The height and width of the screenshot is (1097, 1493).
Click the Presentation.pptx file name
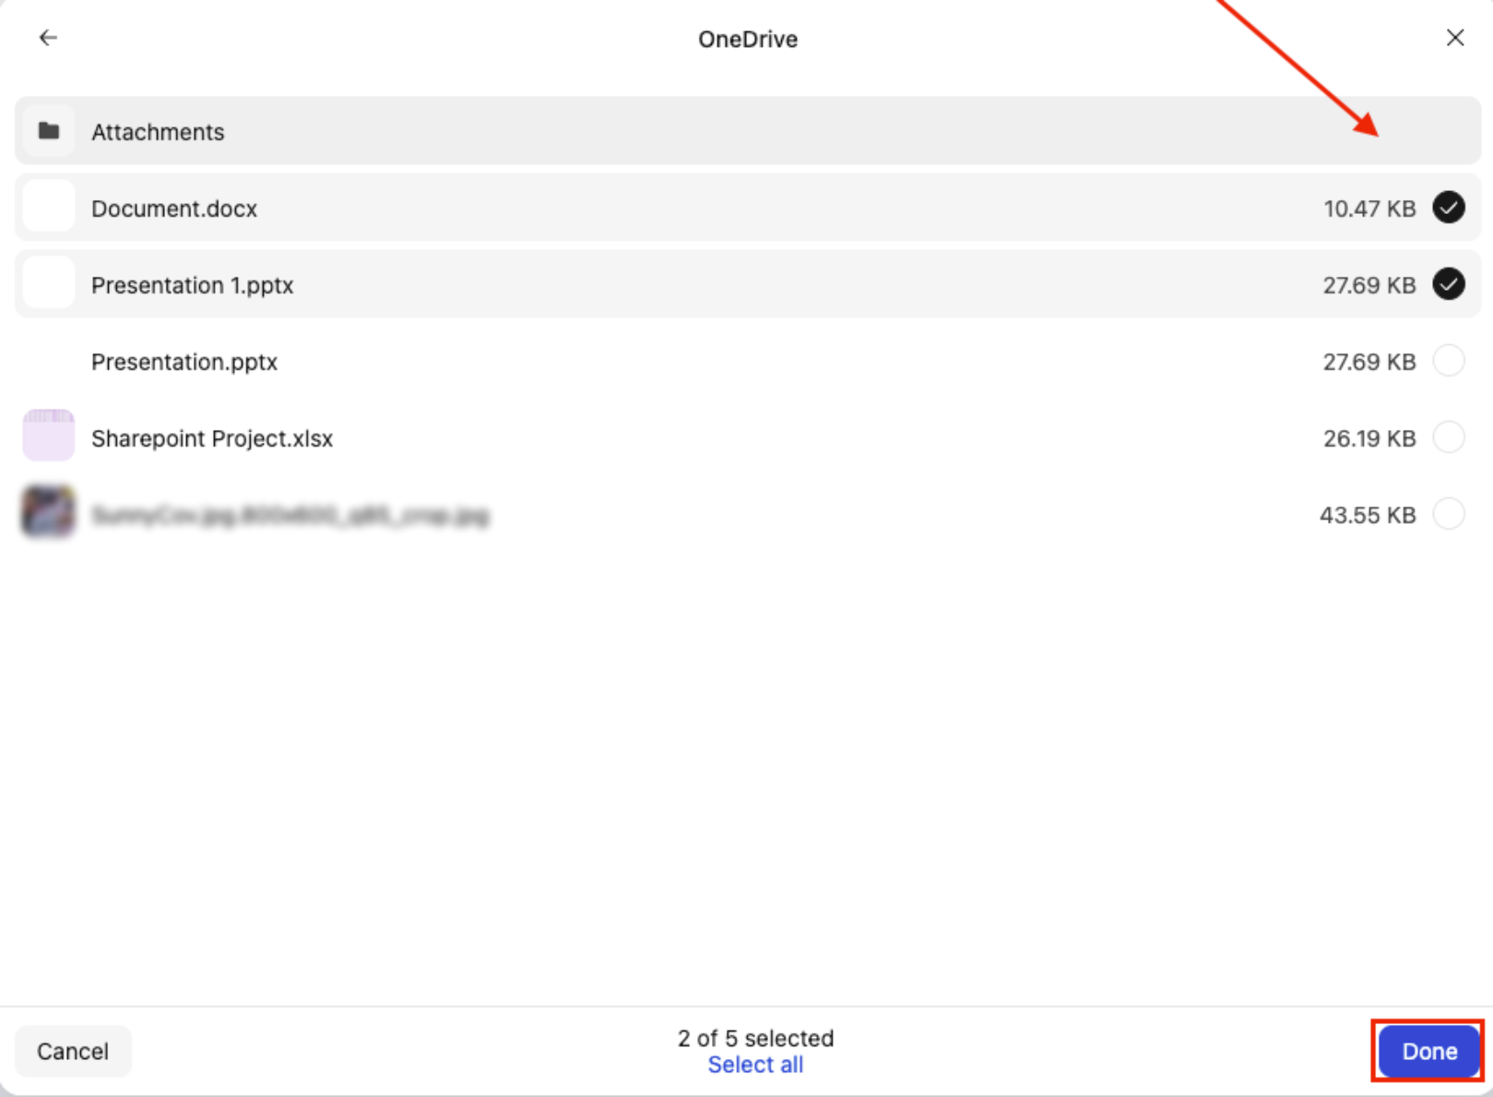coord(184,362)
